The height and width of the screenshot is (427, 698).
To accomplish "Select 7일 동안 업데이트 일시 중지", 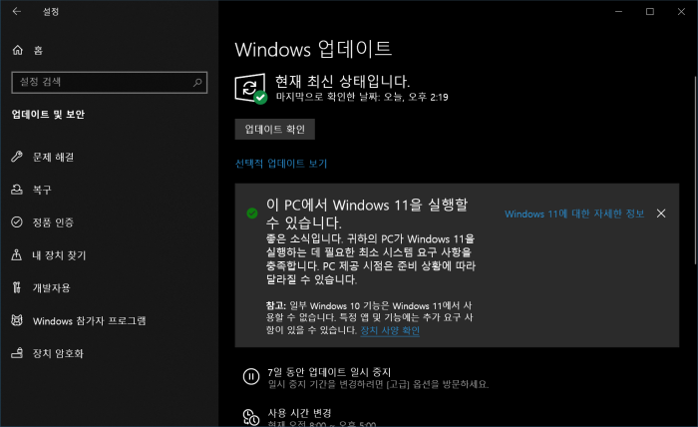I will pos(329,372).
